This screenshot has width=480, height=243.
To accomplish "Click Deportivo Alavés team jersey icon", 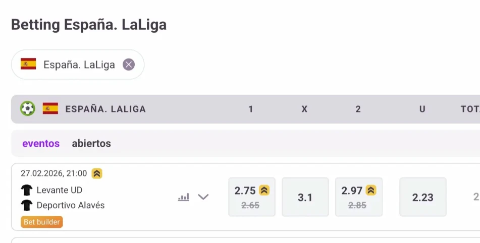I will pos(26,205).
